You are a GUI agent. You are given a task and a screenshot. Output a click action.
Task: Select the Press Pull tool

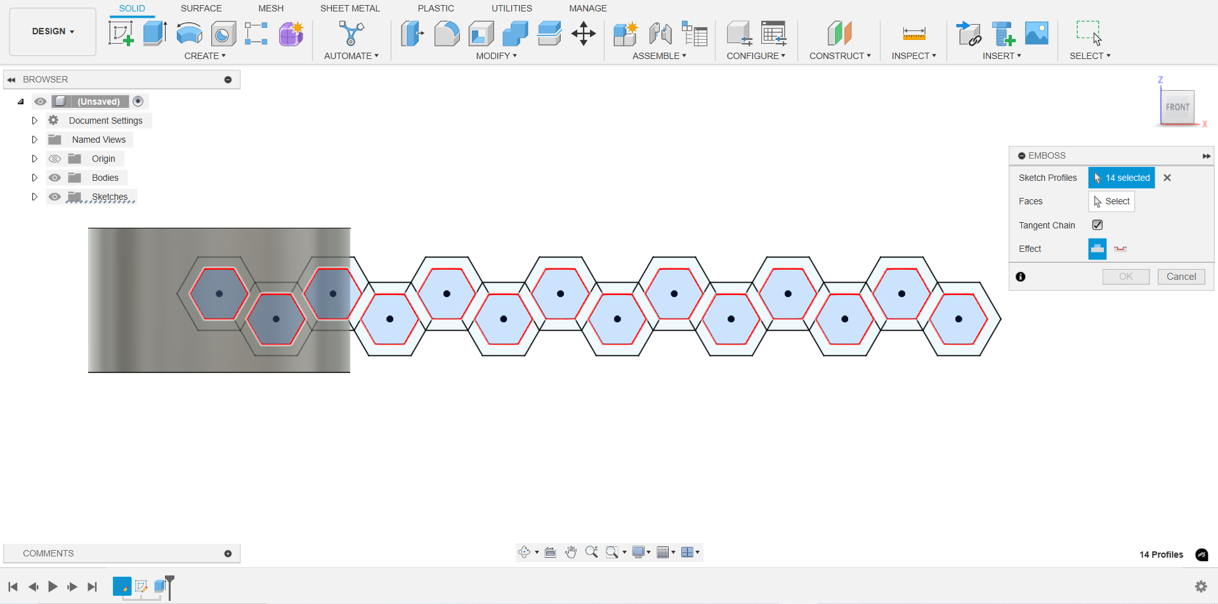coord(412,33)
